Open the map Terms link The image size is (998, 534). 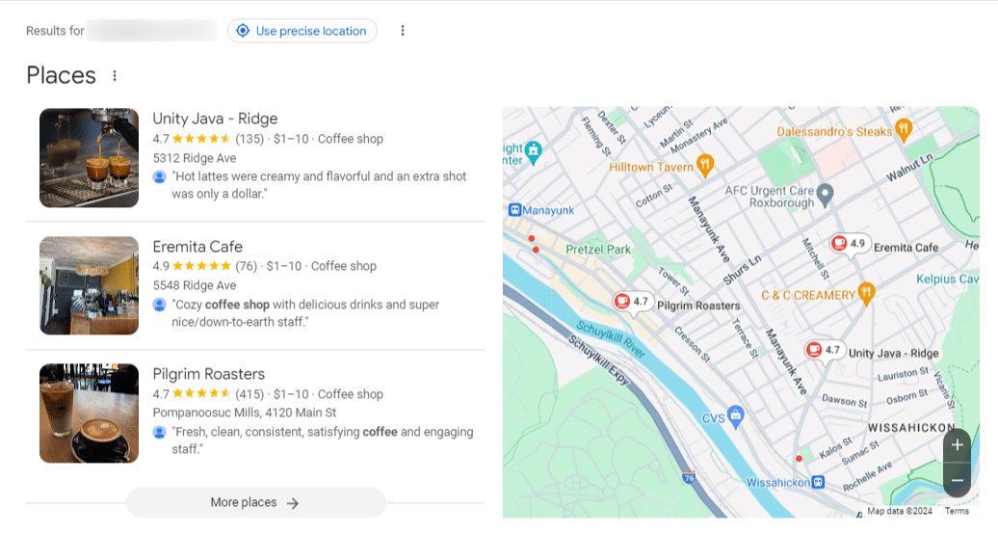(x=957, y=512)
